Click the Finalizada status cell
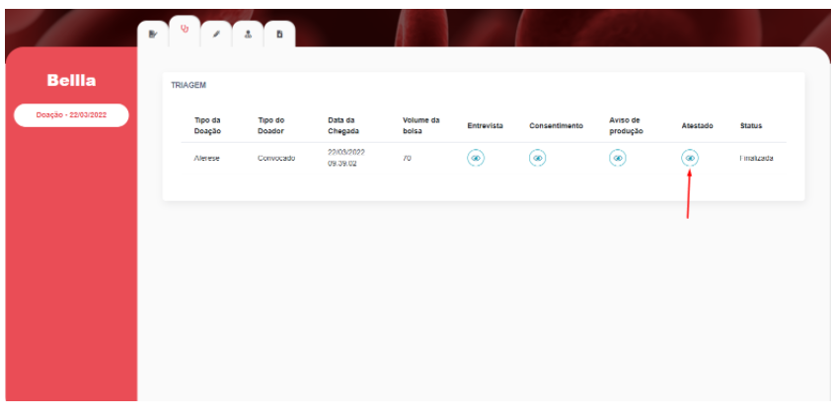The image size is (831, 414). click(x=756, y=159)
